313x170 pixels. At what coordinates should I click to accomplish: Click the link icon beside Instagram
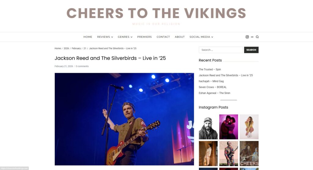tap(252, 37)
